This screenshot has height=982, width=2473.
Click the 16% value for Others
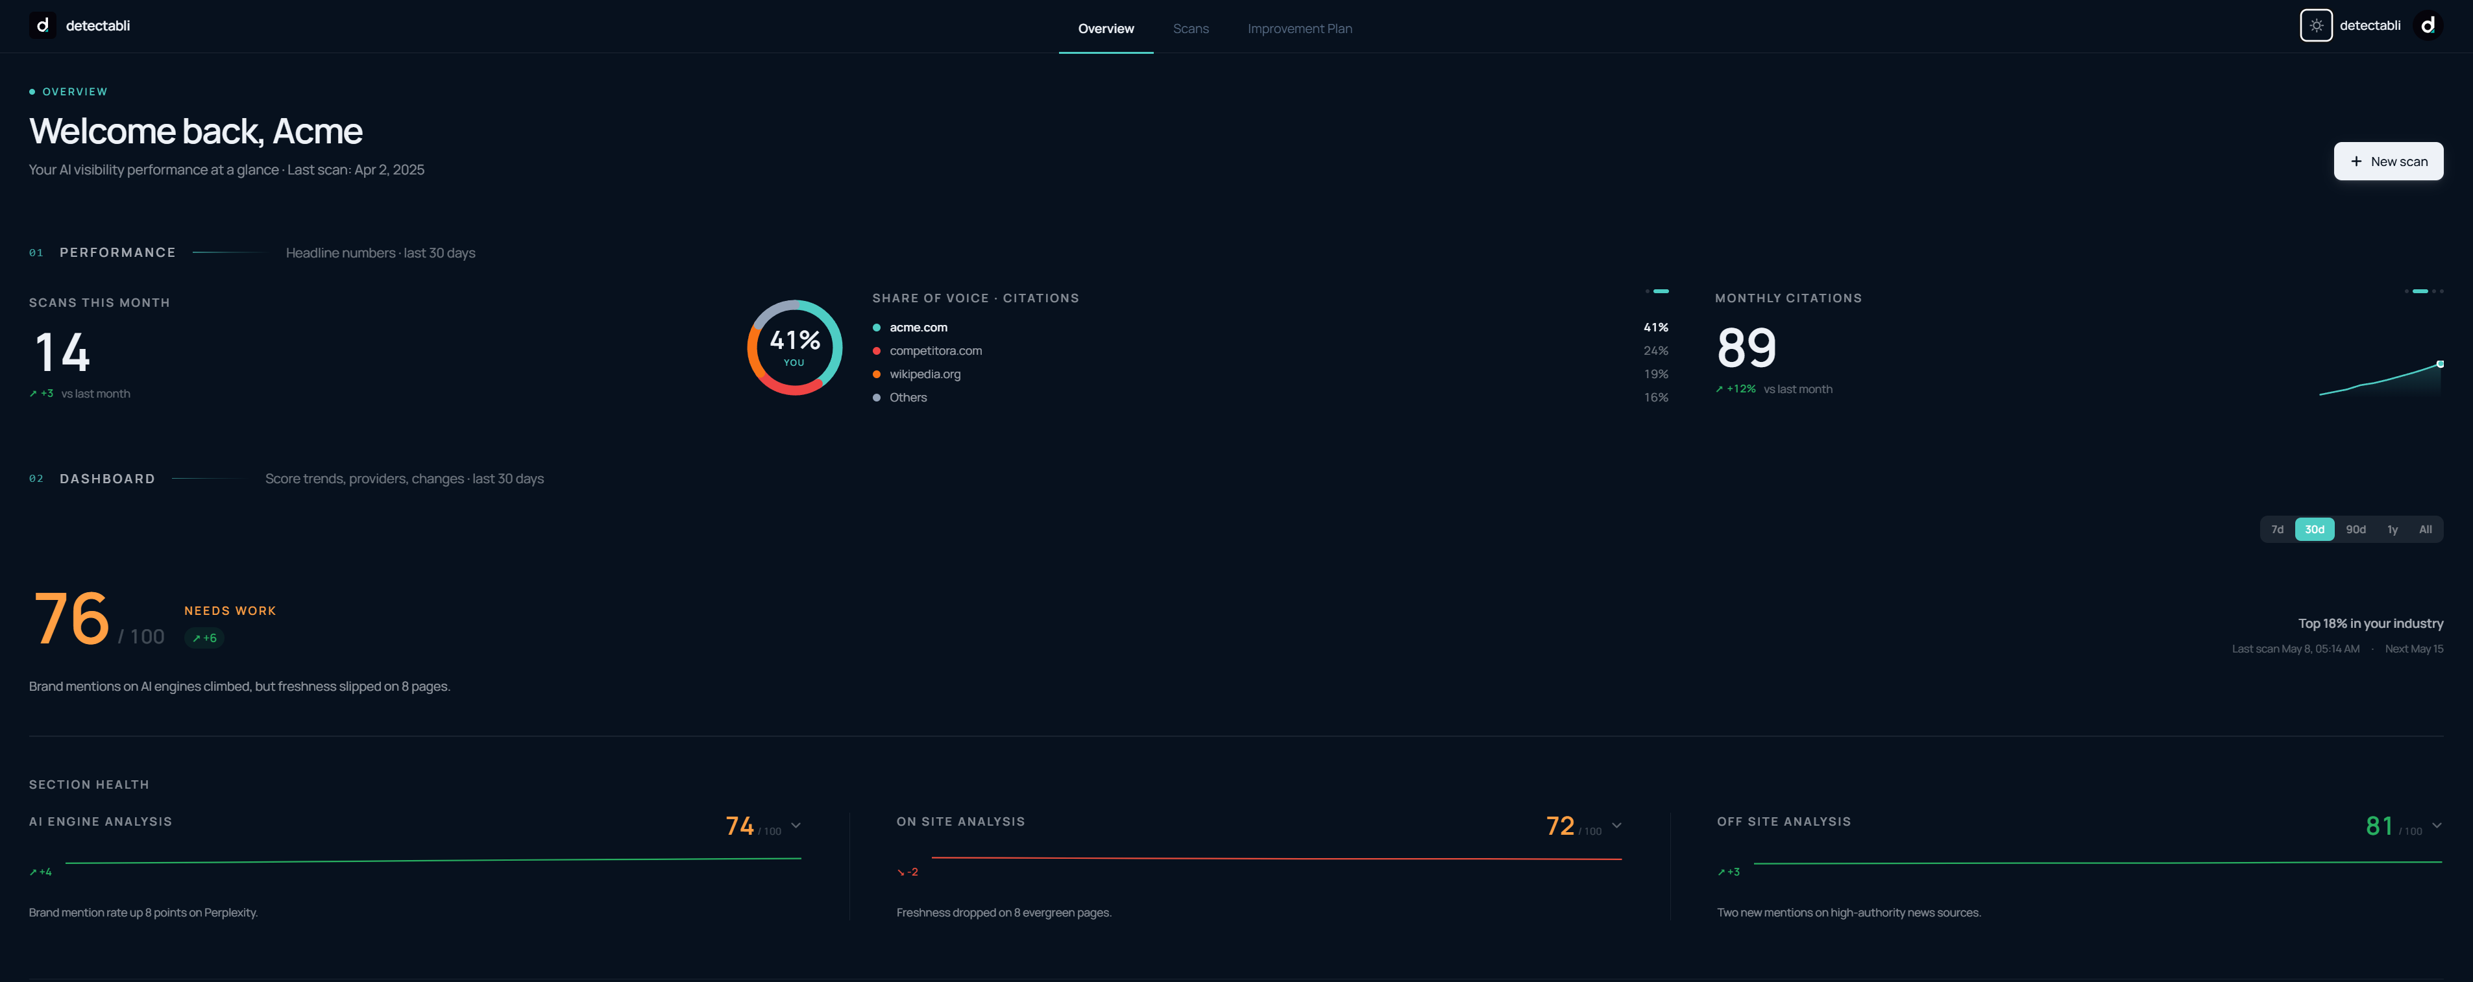(1656, 398)
